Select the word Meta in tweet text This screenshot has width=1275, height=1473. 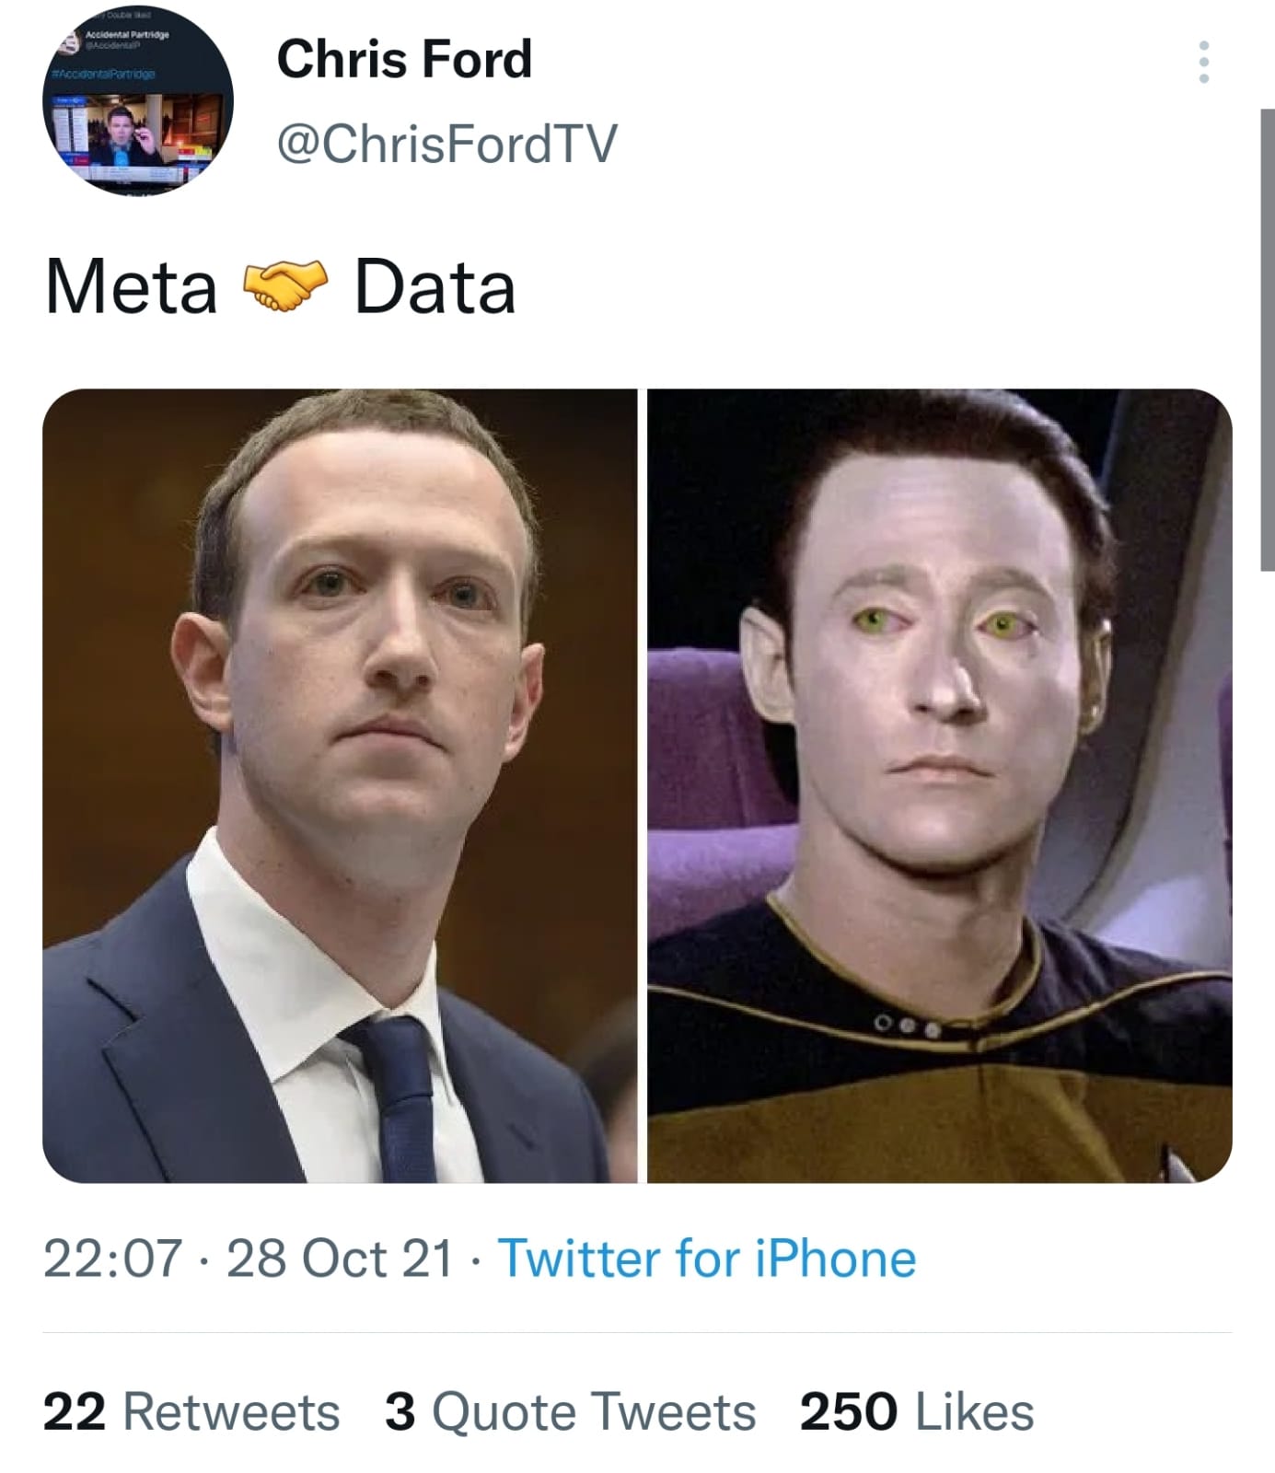pyautogui.click(x=131, y=286)
